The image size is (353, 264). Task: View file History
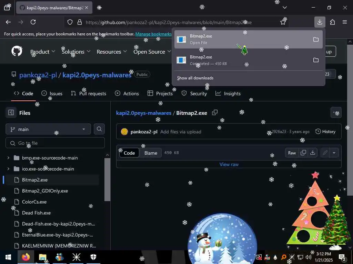click(325, 132)
